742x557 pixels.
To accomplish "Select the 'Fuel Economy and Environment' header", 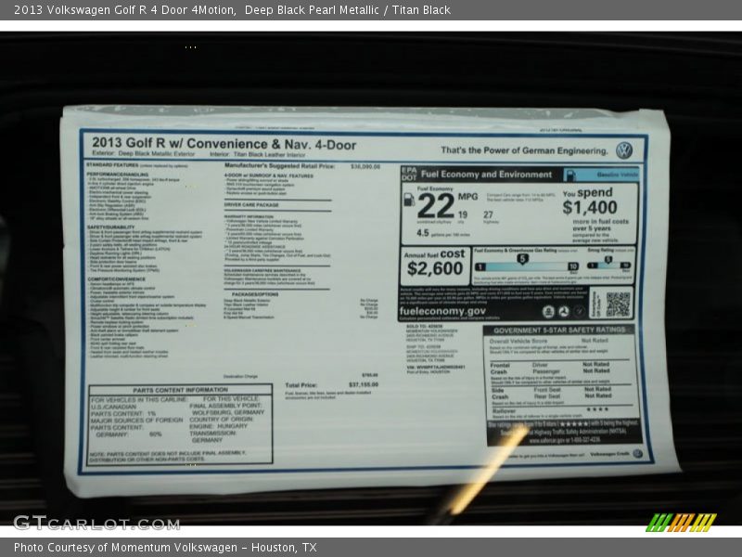I will [x=486, y=175].
